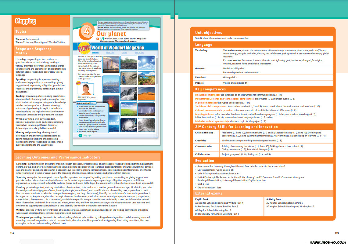This screenshot has width=348, height=244.
Task: Click the 'Evaluation' section header
Action: click(204, 161)
